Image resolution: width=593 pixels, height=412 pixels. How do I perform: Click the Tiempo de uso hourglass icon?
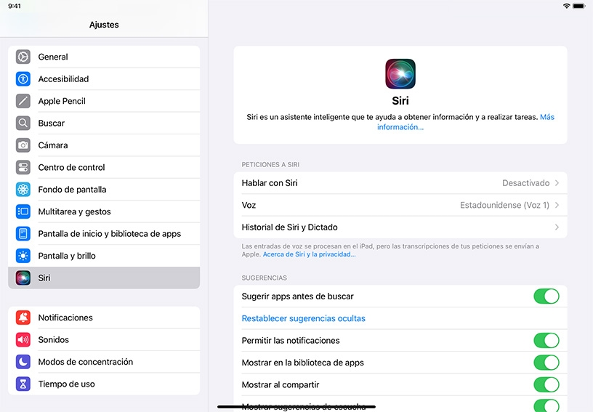point(23,384)
